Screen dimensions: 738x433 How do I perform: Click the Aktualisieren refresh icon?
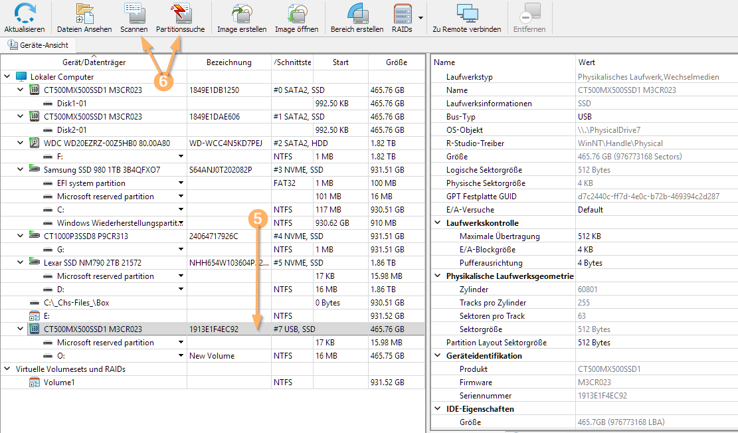tap(25, 13)
